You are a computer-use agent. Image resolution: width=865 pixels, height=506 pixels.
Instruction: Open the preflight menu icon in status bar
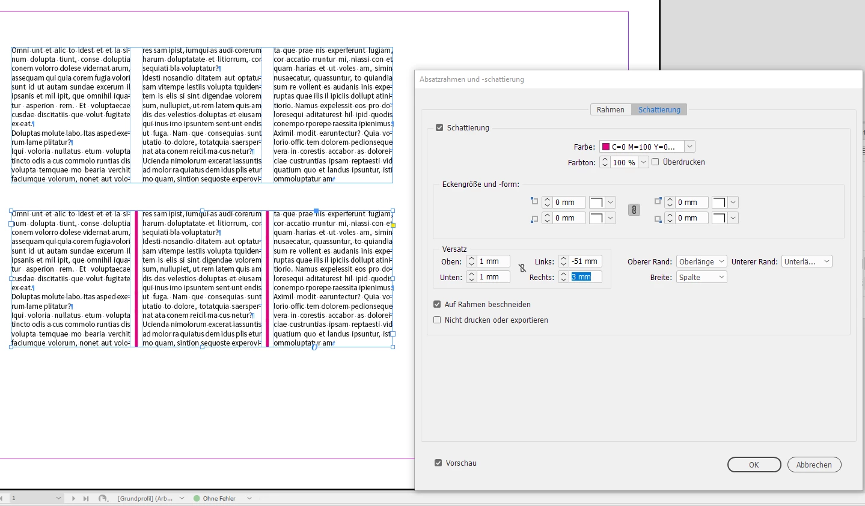103,498
